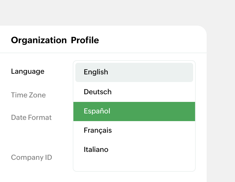Change the language to French
The width and height of the screenshot is (235, 182).
click(x=134, y=130)
